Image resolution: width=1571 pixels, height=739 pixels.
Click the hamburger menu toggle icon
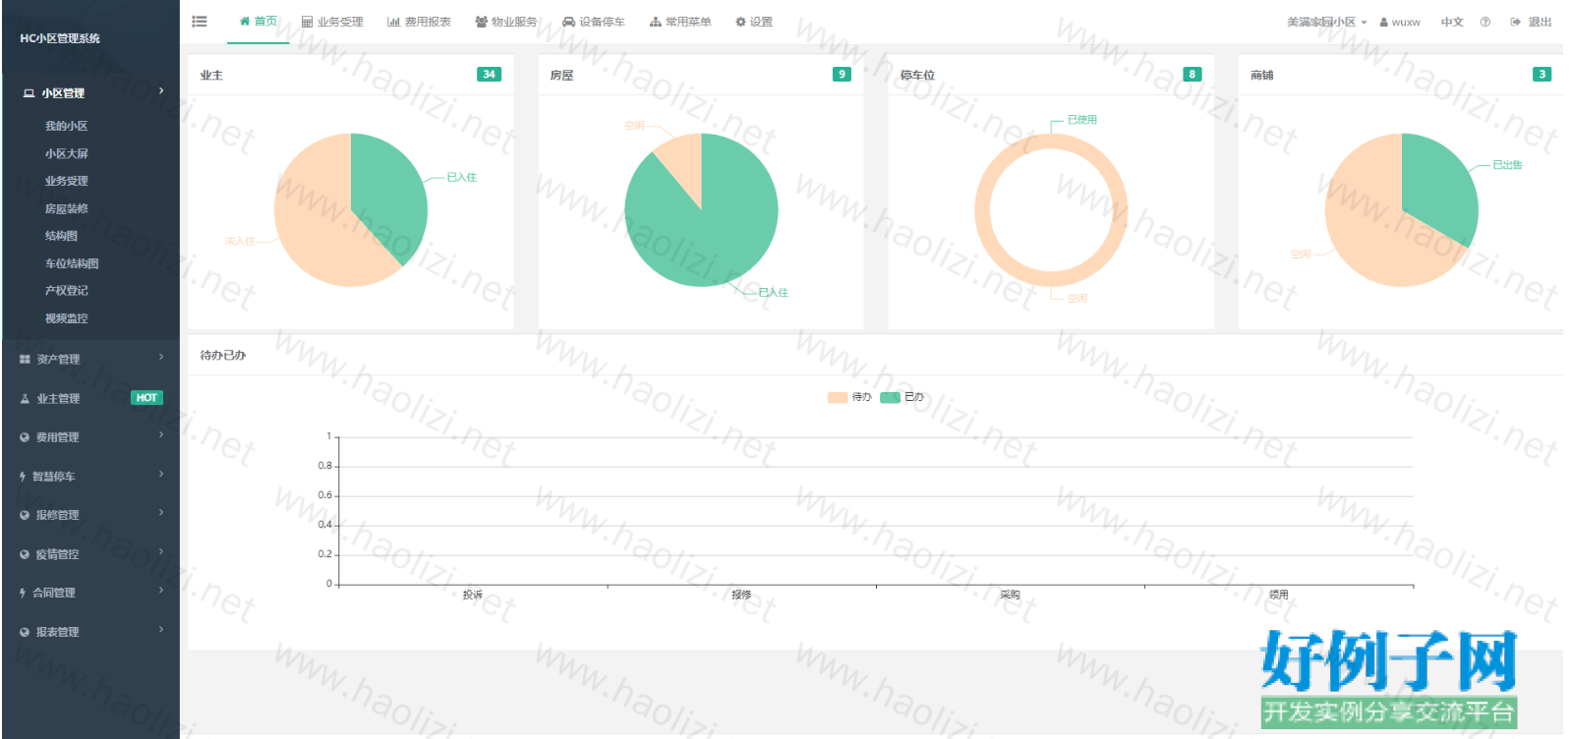pos(200,22)
